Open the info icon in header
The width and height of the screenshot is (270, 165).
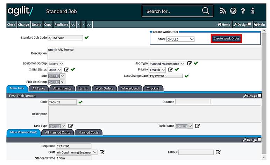[253, 11]
